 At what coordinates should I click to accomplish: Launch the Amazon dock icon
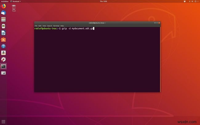3,53
